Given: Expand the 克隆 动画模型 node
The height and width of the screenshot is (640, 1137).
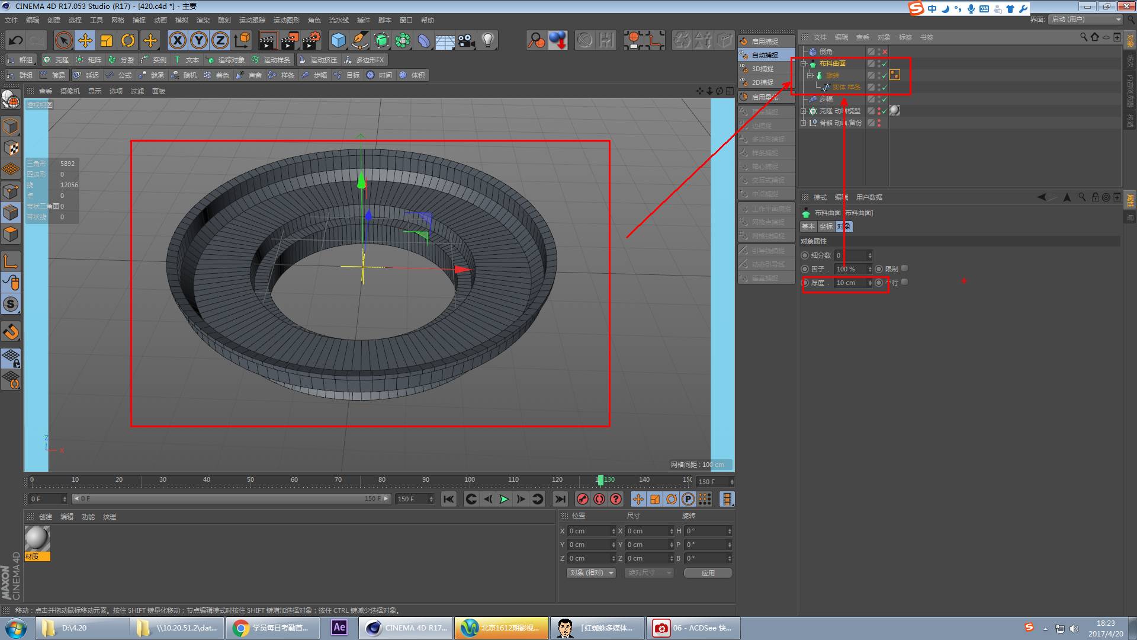Looking at the screenshot, I should (804, 111).
